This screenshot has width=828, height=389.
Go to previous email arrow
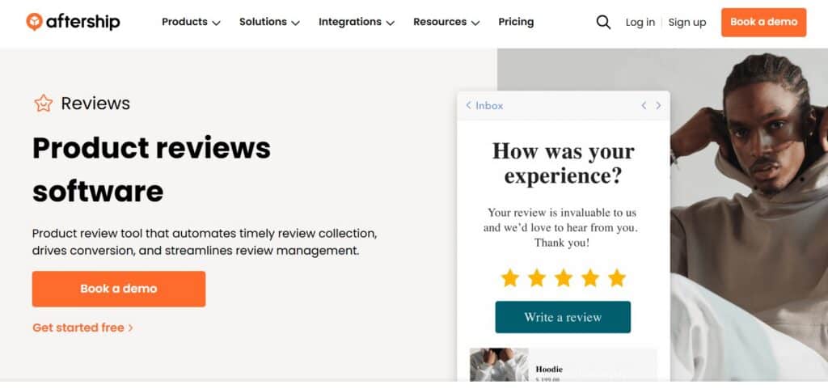[x=644, y=106]
